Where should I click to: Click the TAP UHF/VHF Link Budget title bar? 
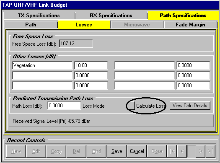point(110,5)
